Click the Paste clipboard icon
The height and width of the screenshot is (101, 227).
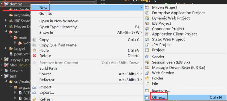click(x=34, y=50)
